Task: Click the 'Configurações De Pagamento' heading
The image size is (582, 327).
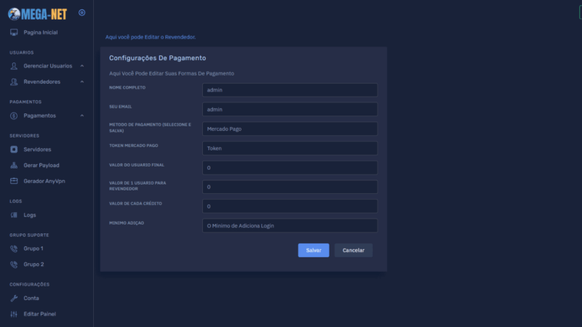Action: pos(157,58)
